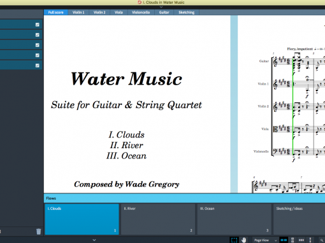Viewport: 325px width, 243px height.
Task: Switch to spreads horizontal page arrangement
Action: [x=284, y=240]
